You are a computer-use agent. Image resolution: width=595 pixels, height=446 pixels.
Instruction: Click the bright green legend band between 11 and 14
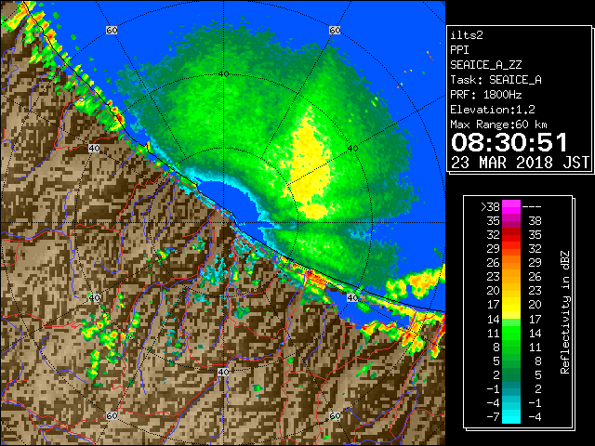coord(511,333)
